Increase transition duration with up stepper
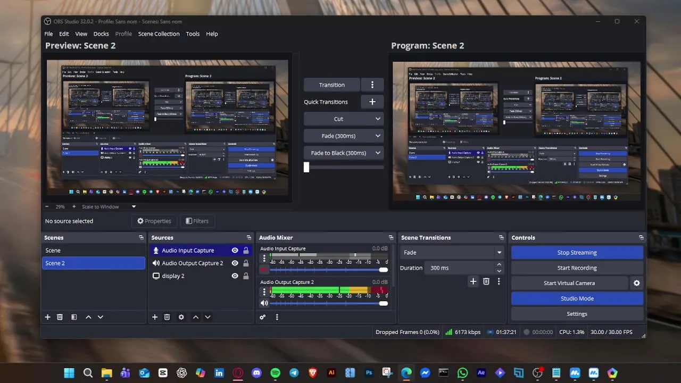Screen dimensions: 681x383 [x=499, y=264]
